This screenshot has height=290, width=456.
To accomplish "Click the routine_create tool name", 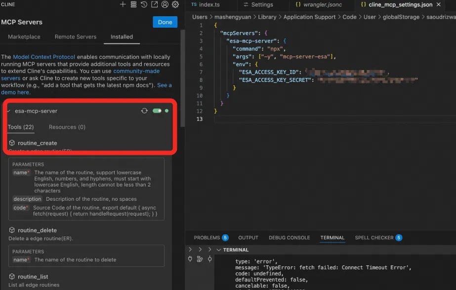I will coord(38,143).
